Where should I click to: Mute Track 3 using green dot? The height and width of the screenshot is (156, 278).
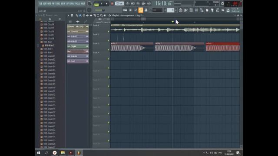109,50
